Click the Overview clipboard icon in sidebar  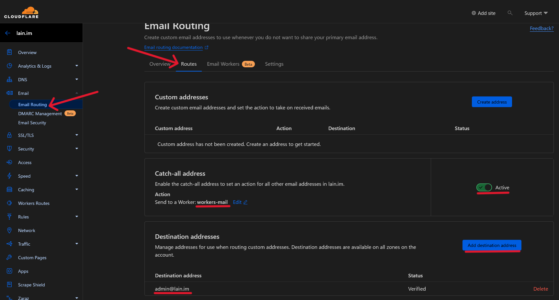tap(9, 52)
